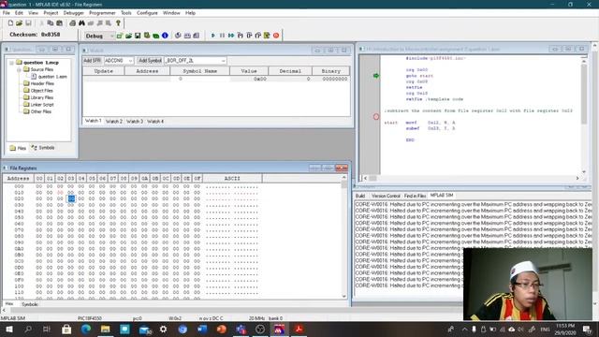
Task: Click the blue info circle icon
Action: 165,36
